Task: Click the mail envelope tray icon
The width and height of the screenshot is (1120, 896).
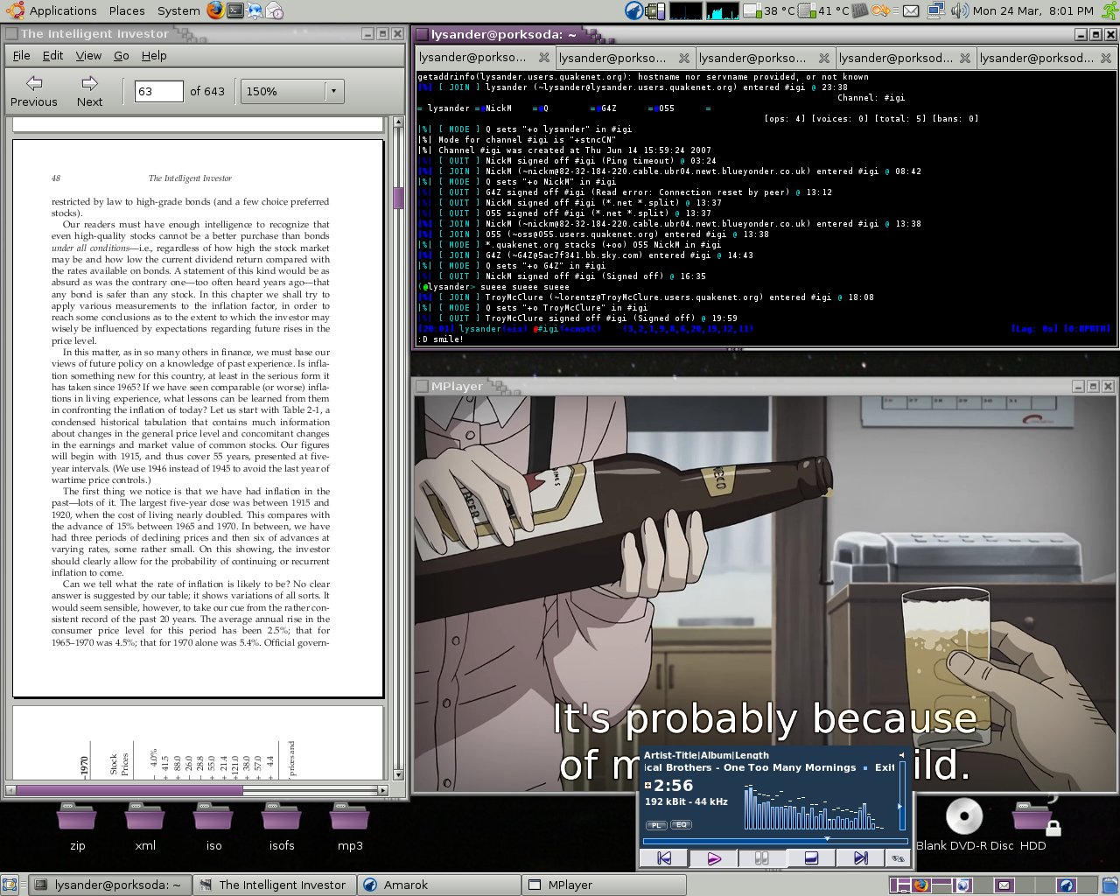Action: [911, 10]
